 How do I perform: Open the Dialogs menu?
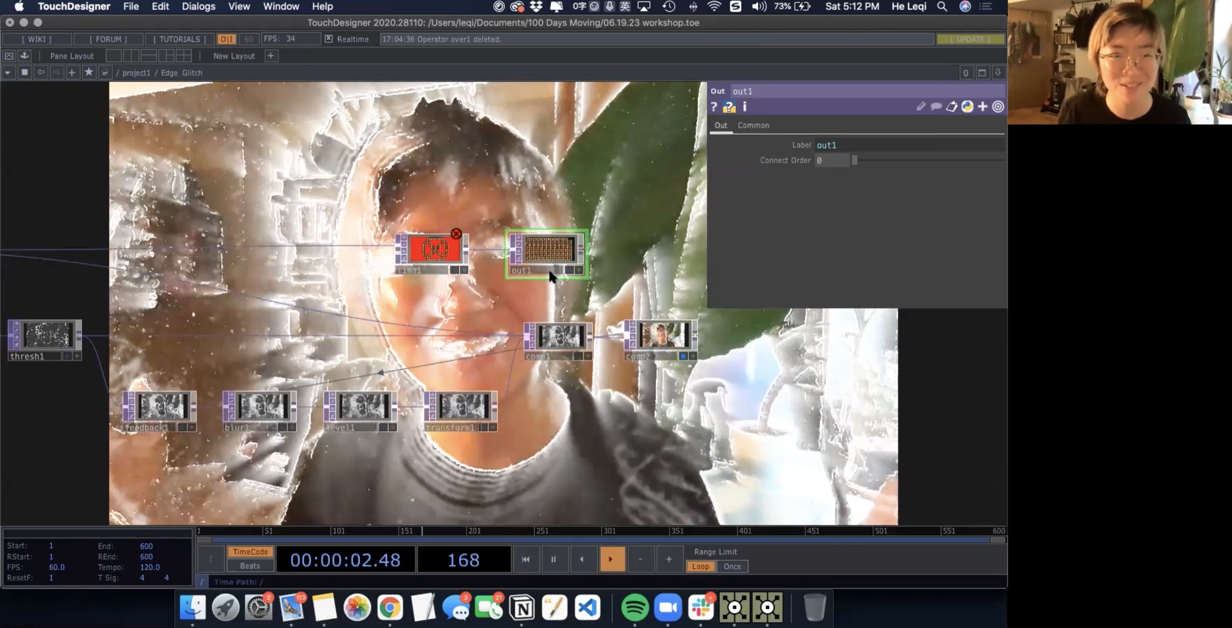click(198, 6)
